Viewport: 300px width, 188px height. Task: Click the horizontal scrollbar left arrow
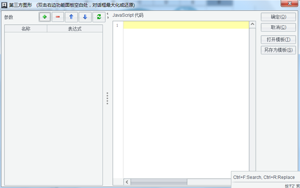click(127, 182)
